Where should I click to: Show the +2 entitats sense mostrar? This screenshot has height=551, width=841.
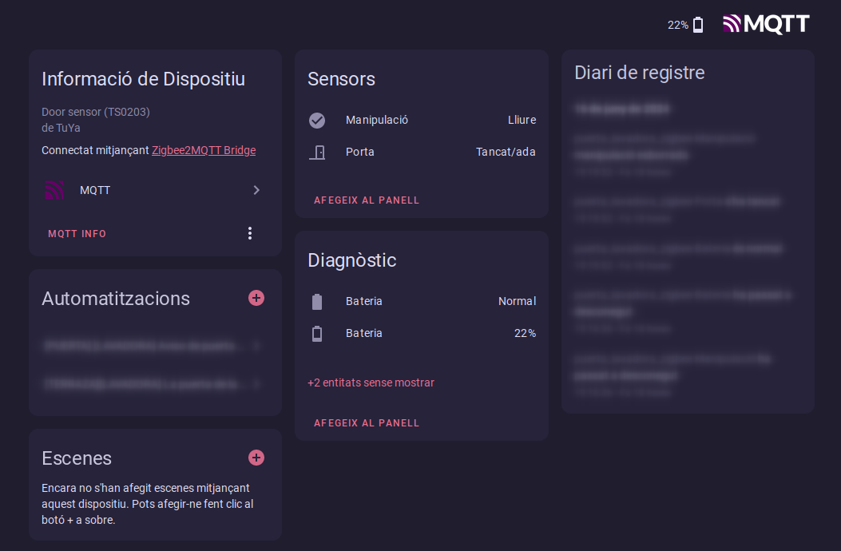coord(371,383)
